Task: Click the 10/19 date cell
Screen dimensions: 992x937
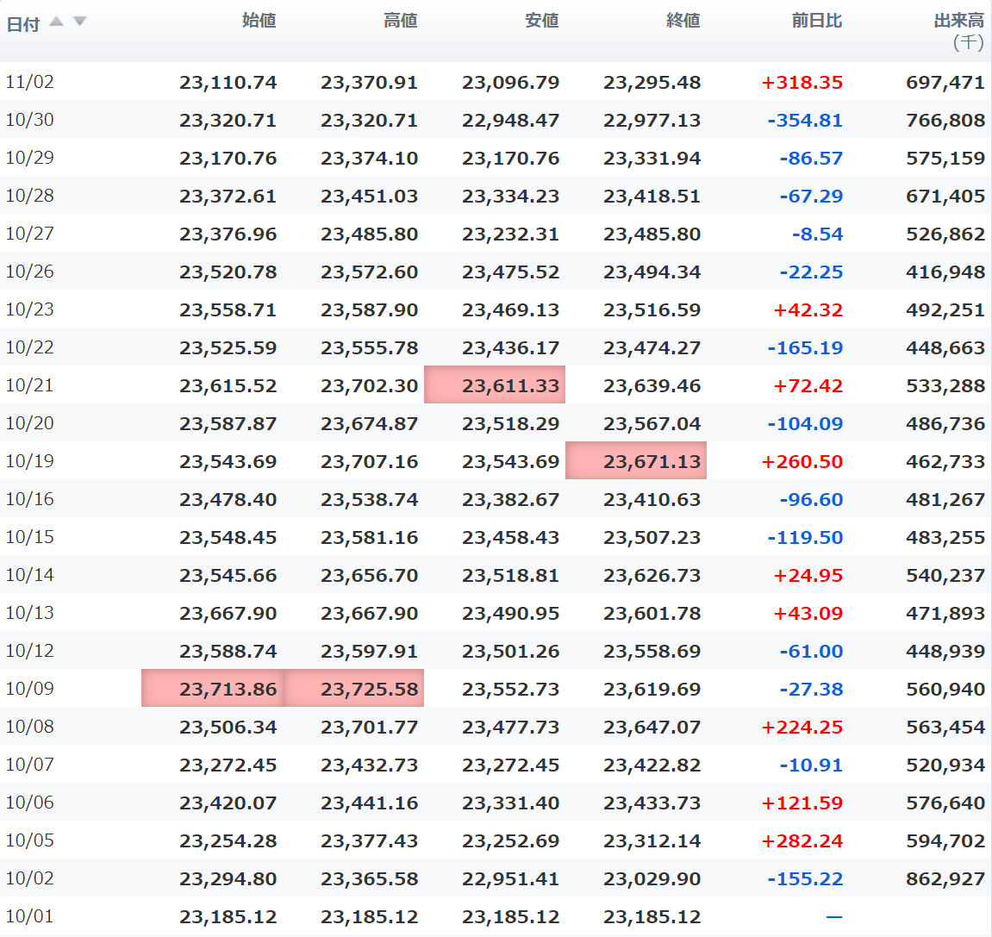Action: 29,461
